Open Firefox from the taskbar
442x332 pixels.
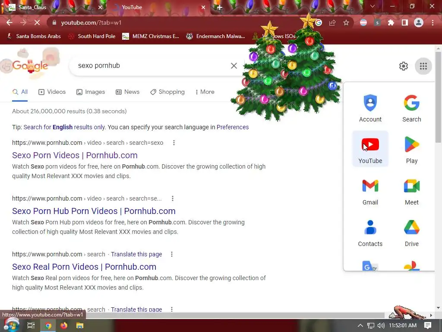(64, 326)
